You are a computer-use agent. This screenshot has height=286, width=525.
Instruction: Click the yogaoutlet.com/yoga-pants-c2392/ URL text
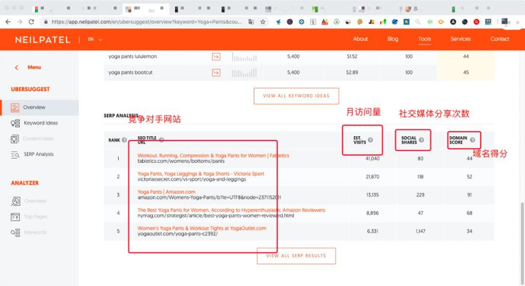(177, 234)
